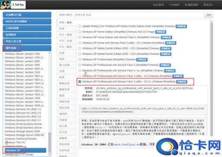Select Windows Storage Server 2008 R2
The height and width of the screenshot is (157, 222).
(x=24, y=135)
